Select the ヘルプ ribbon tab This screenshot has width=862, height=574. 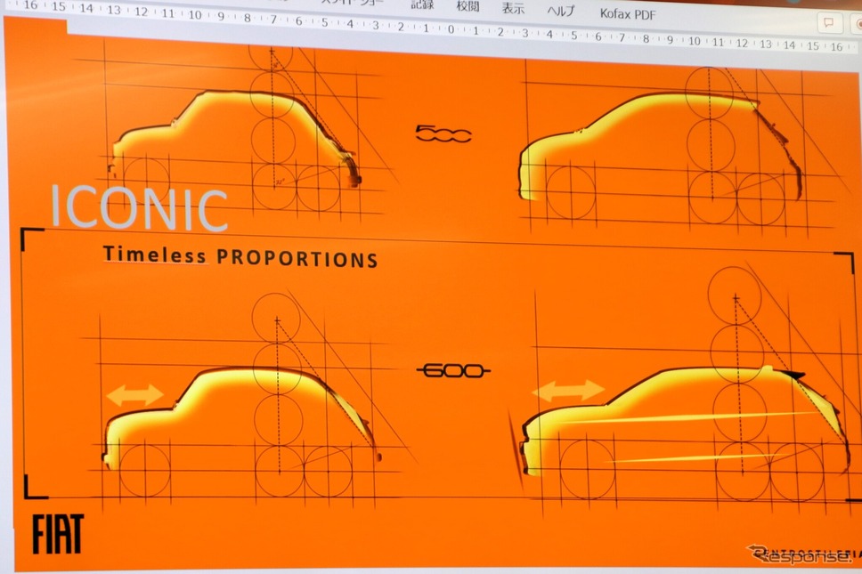[560, 11]
